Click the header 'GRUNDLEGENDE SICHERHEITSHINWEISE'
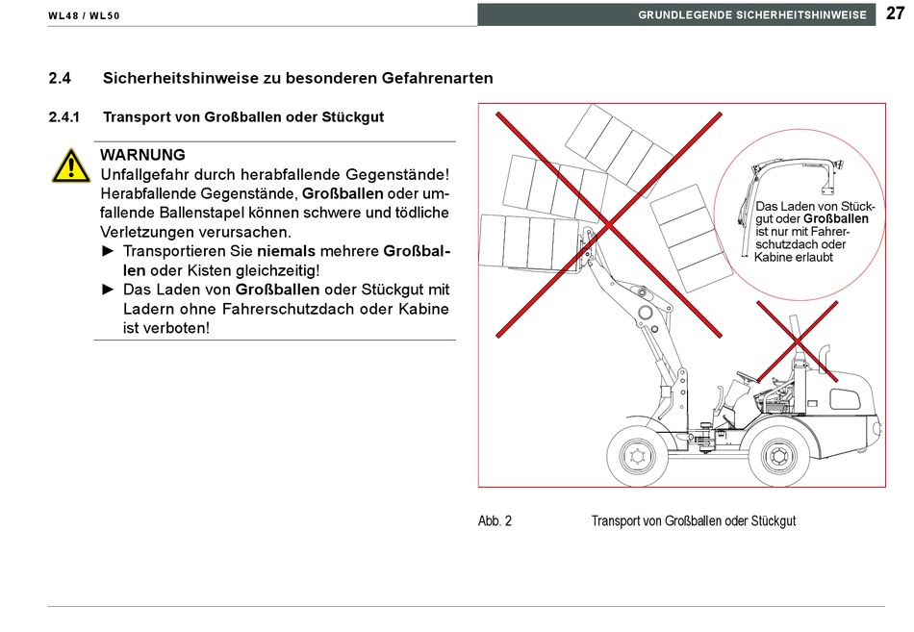 click(x=752, y=15)
